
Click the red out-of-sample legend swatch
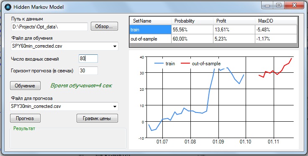tap(185, 64)
